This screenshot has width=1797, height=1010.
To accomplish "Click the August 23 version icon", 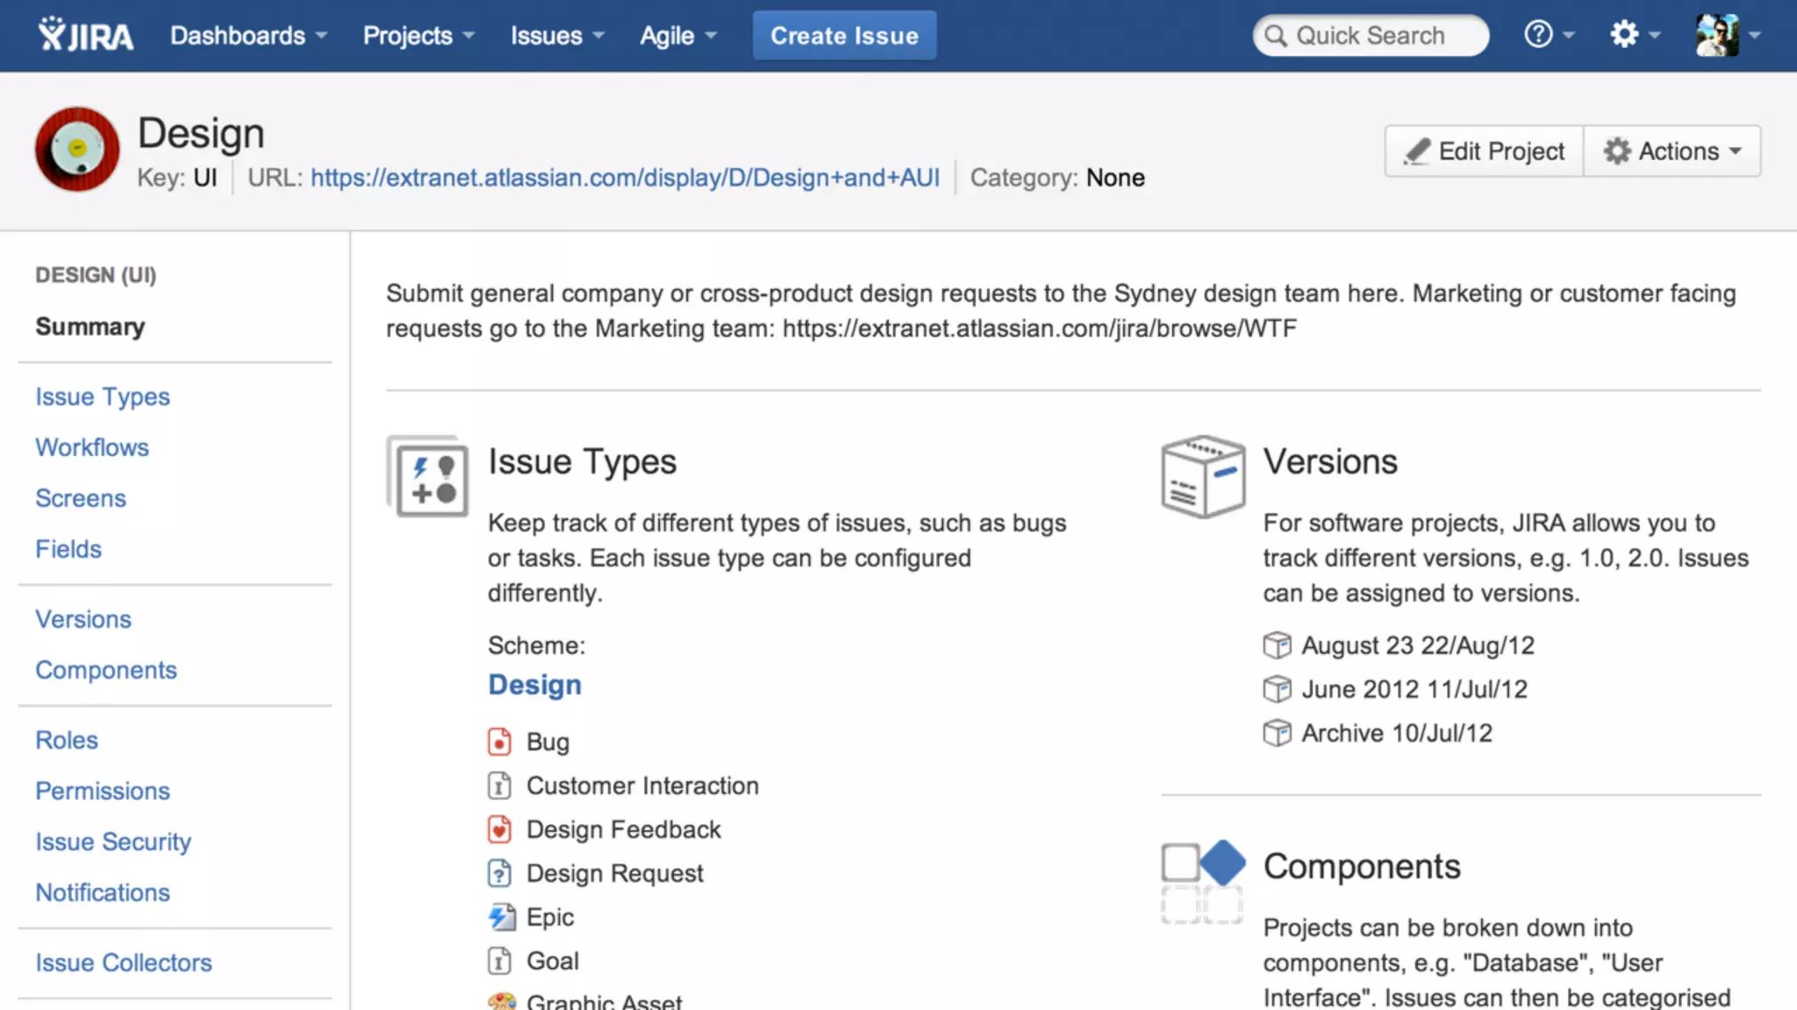I will click(1277, 645).
